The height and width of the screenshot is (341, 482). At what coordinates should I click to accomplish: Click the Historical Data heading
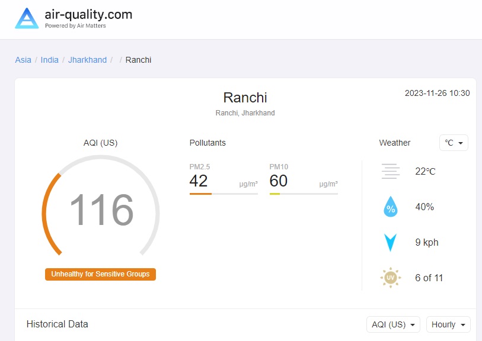click(58, 324)
